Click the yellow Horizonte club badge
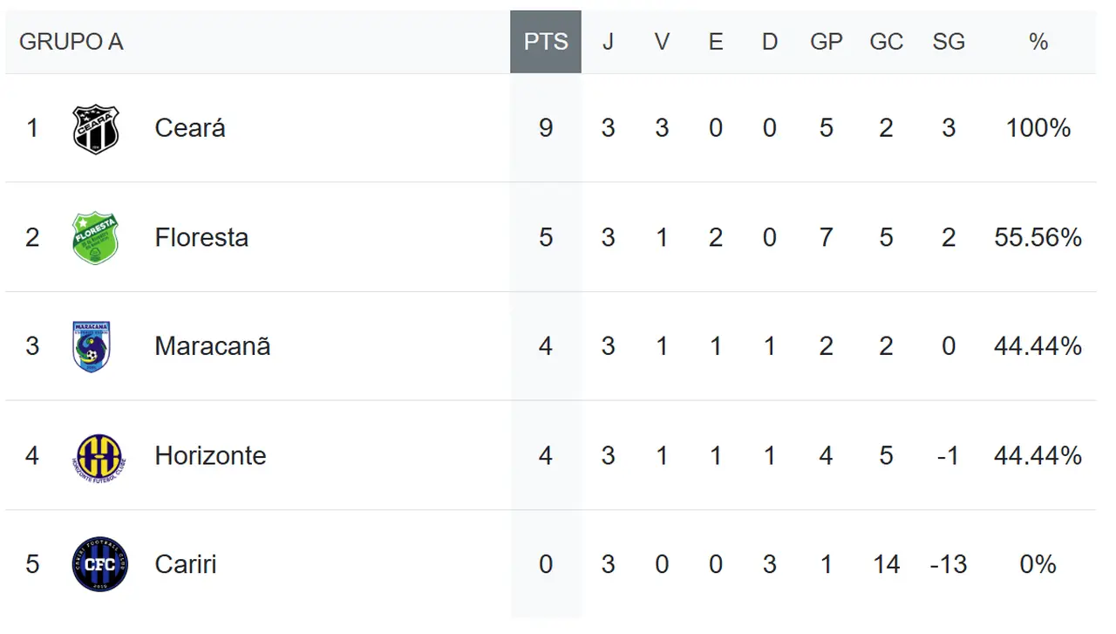1116x634 pixels. (99, 456)
